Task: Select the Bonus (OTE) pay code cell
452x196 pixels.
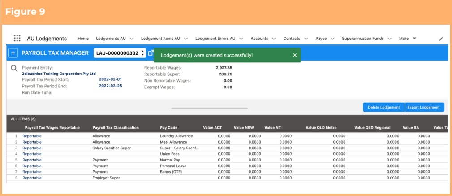Action: point(171,172)
